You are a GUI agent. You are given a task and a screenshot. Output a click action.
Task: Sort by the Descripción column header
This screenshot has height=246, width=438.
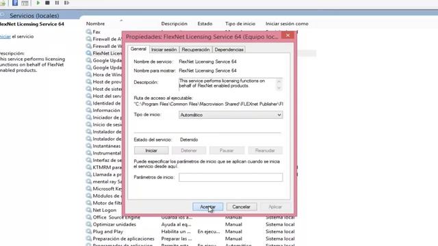point(175,24)
